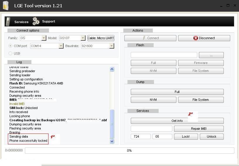Click the Flash Firmware button
This screenshot has height=166, width=239.
point(201,63)
